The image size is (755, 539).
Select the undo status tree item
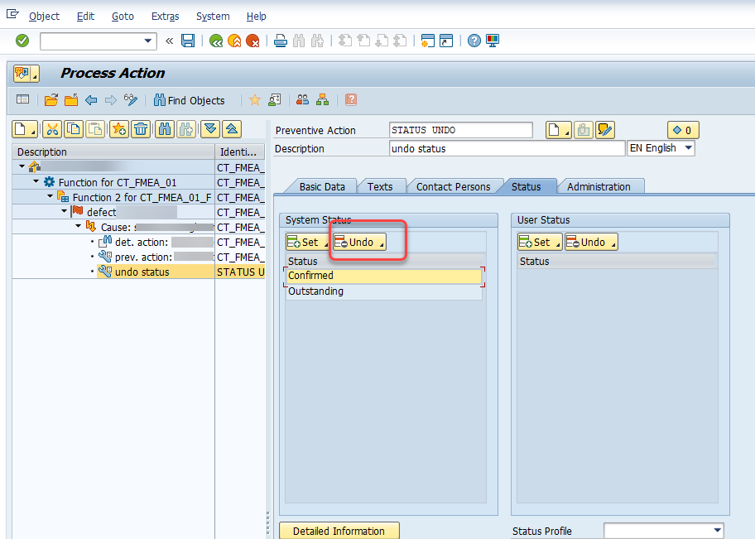point(142,272)
